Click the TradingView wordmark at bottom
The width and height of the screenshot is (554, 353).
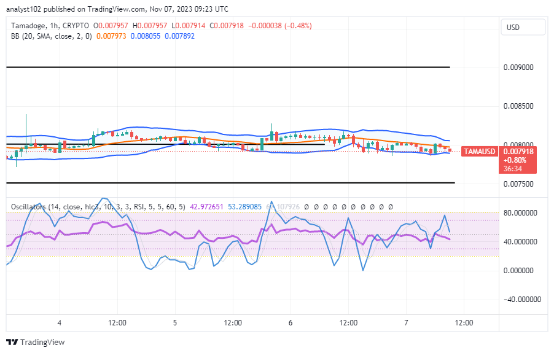[x=42, y=343]
